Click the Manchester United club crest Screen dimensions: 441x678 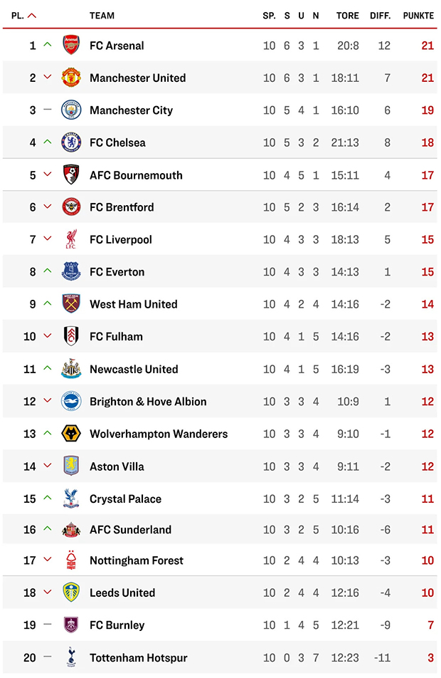(71, 78)
